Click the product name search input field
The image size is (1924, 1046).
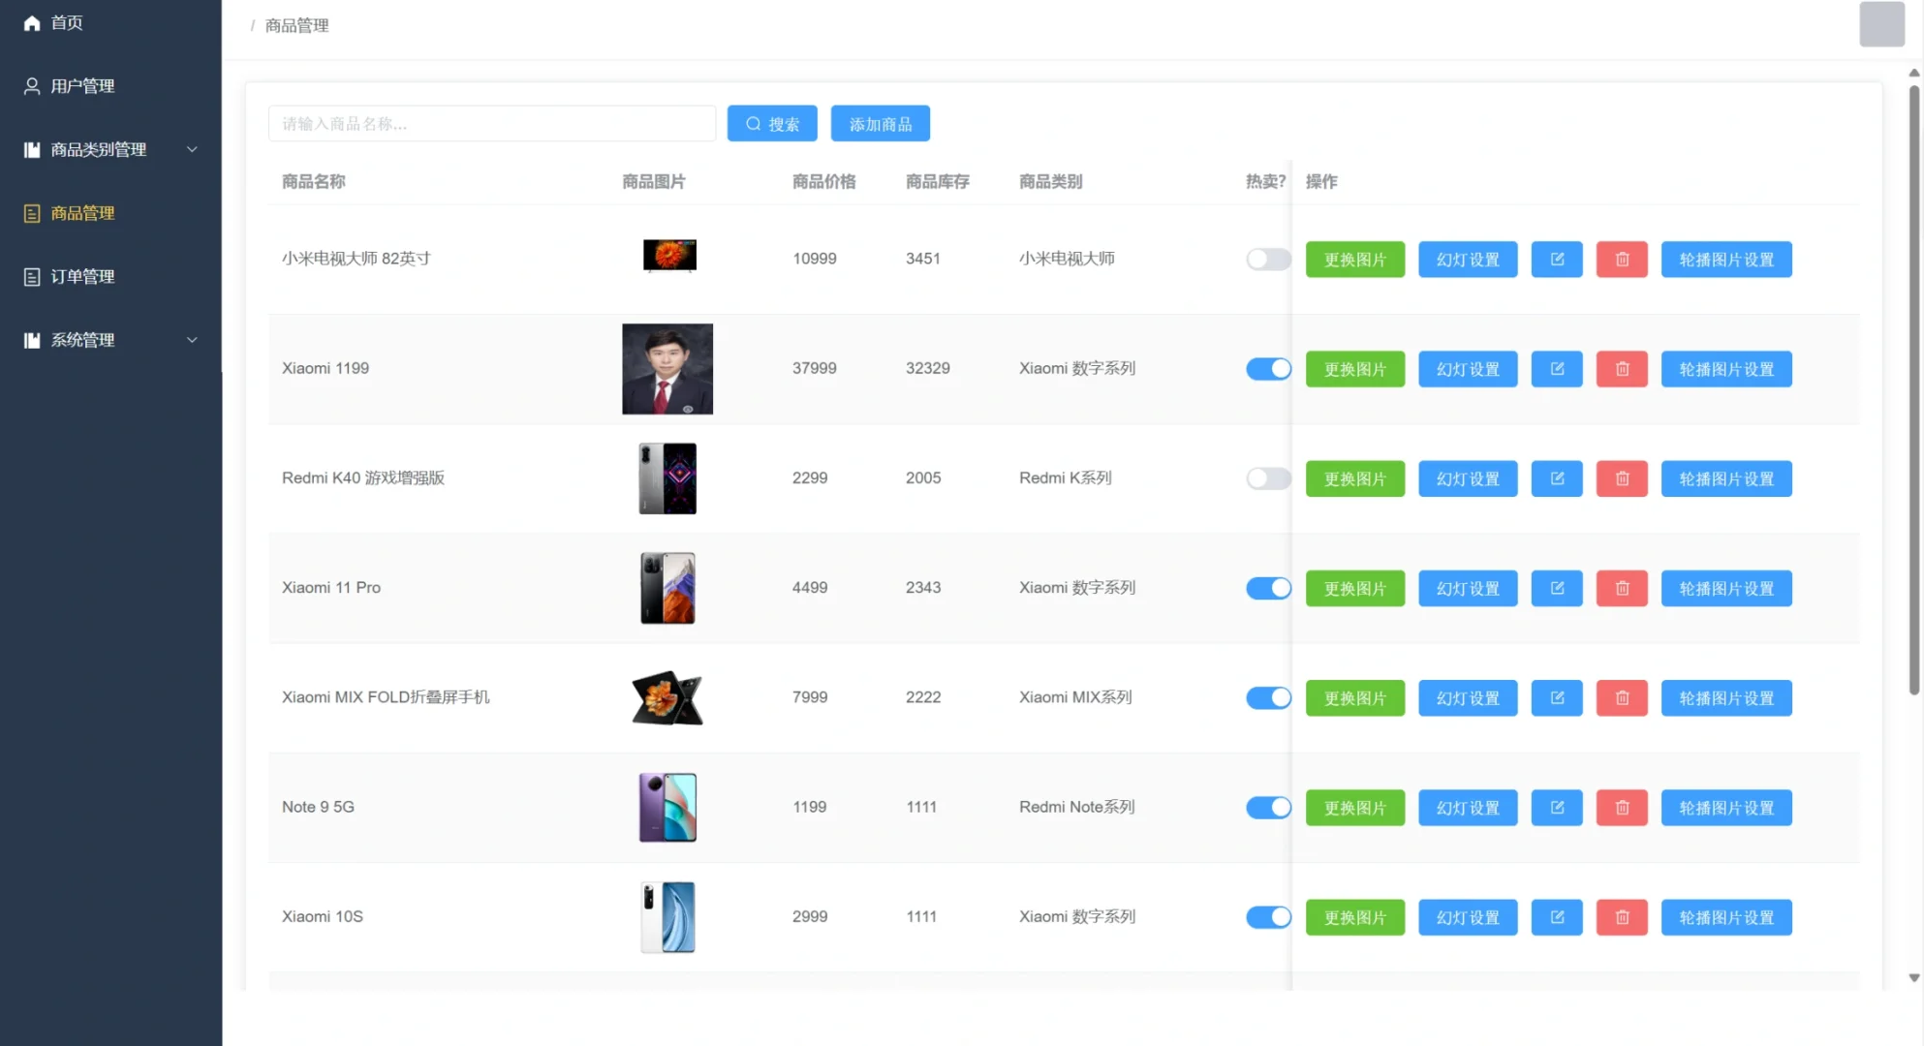coord(491,124)
